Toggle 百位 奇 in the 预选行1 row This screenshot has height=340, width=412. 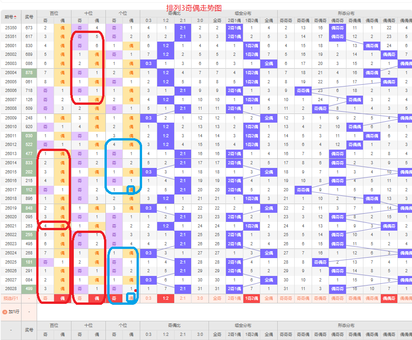pyautogui.click(x=45, y=298)
